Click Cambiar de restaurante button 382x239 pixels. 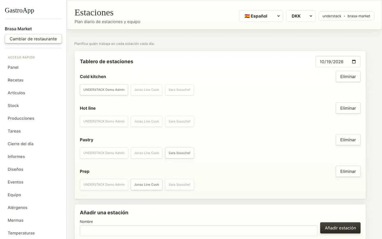pyautogui.click(x=33, y=39)
